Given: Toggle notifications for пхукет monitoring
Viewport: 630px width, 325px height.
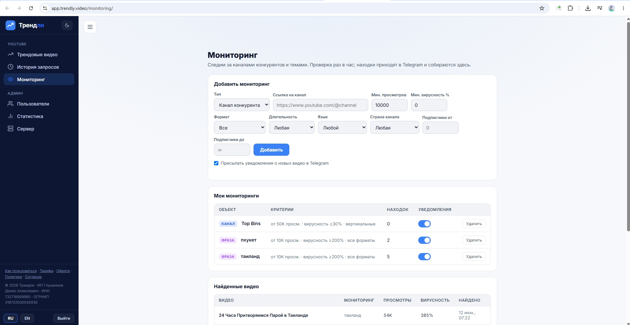Looking at the screenshot, I should (424, 240).
